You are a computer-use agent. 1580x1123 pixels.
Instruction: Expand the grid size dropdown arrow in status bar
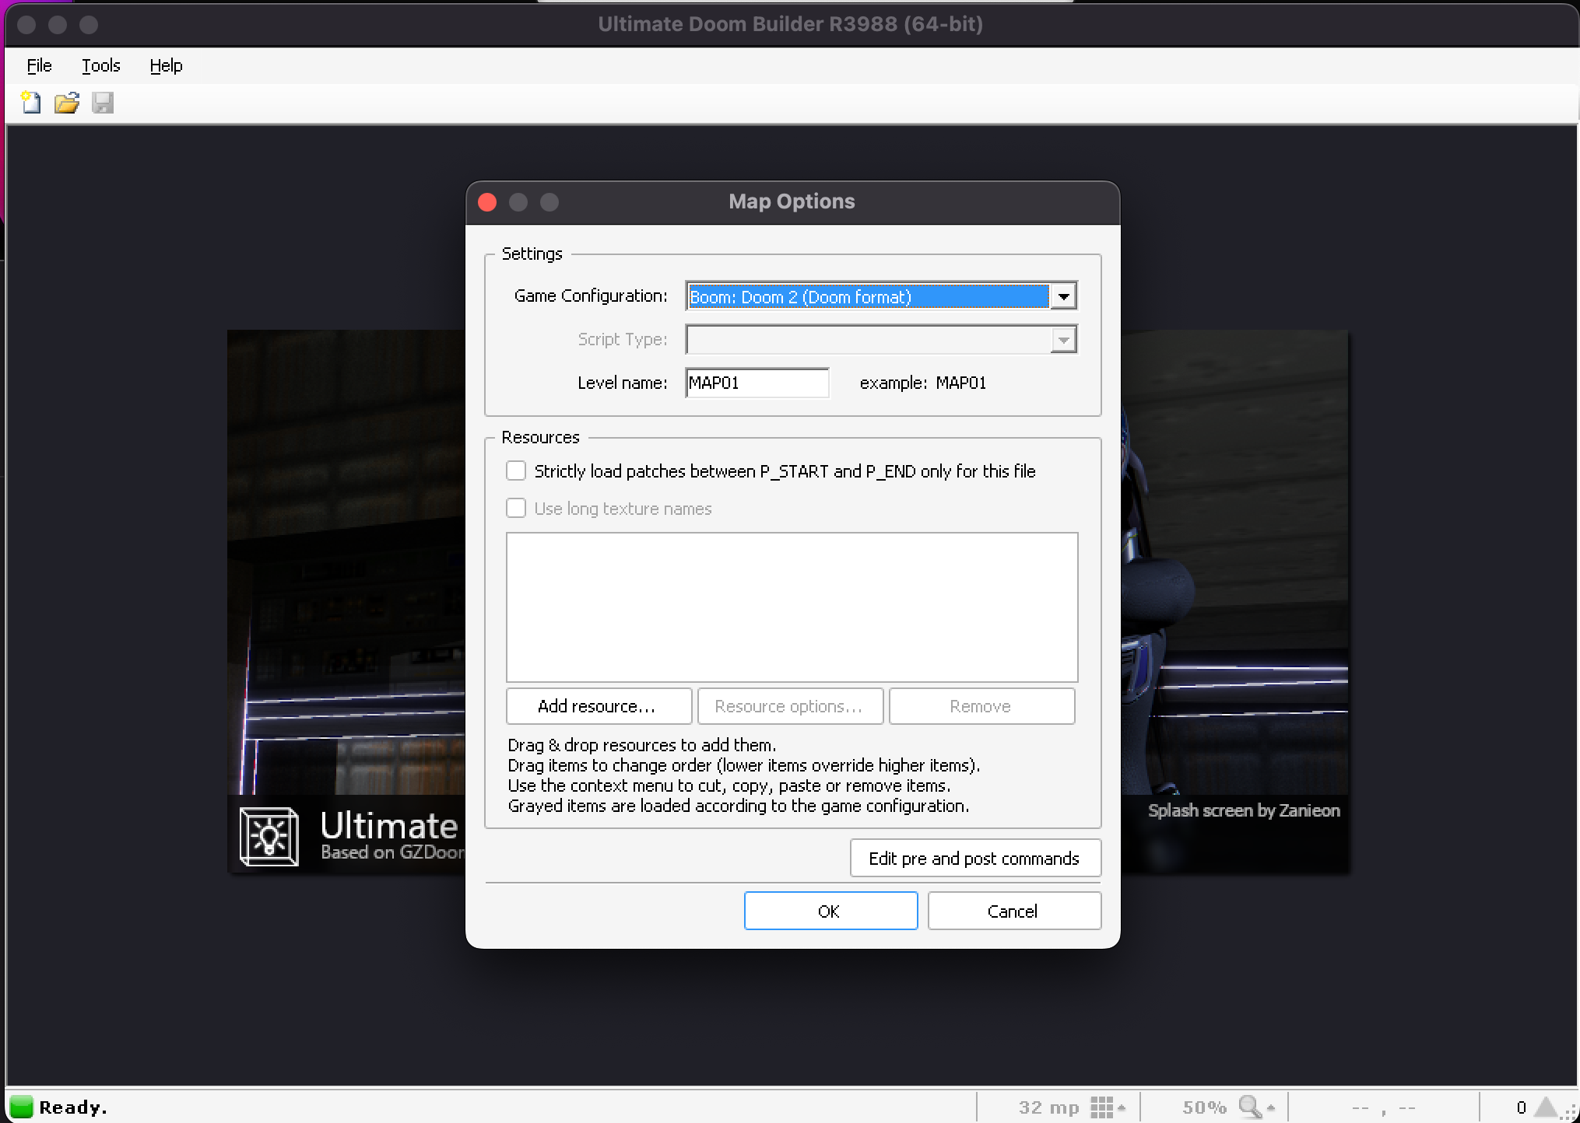coord(1122,1106)
